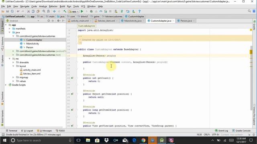The image size is (257, 144).
Task: Switch to the activity_main.xml editor tab
Action: point(80,21)
